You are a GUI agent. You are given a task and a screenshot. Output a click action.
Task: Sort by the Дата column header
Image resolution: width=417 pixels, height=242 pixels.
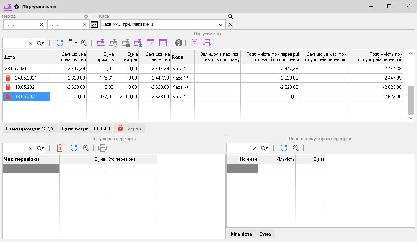26,57
